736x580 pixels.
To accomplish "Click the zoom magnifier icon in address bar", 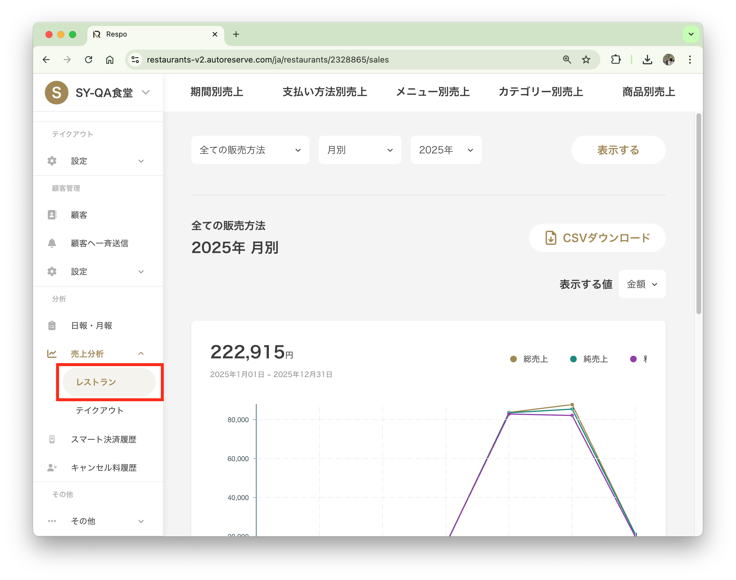I will tap(567, 60).
